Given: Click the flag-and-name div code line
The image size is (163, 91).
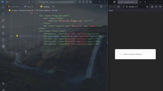Looking at the screenshot, I should click(54, 16).
